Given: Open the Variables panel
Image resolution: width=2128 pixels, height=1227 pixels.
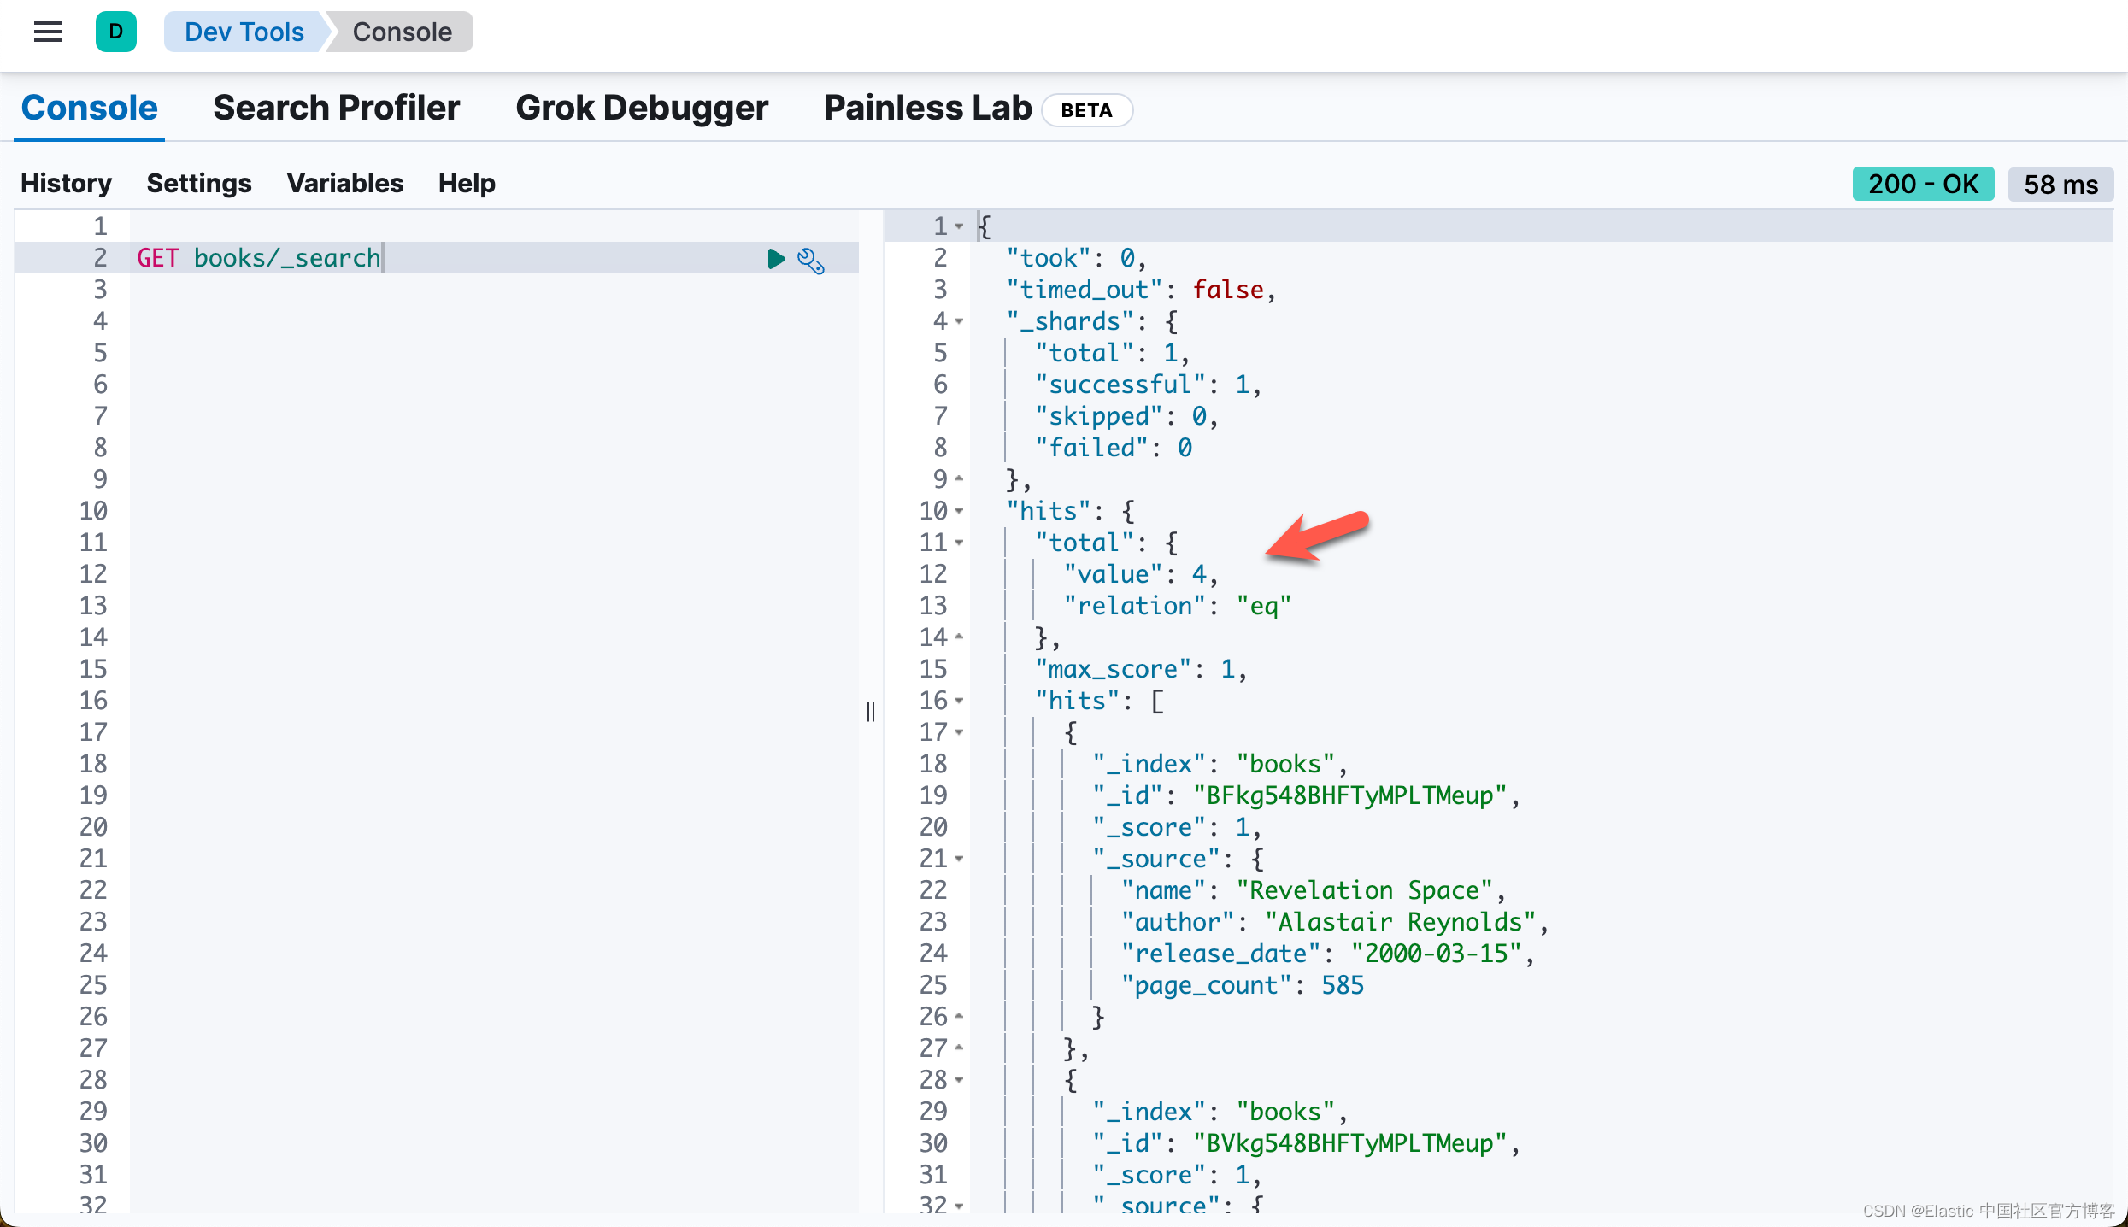Looking at the screenshot, I should click(x=345, y=183).
